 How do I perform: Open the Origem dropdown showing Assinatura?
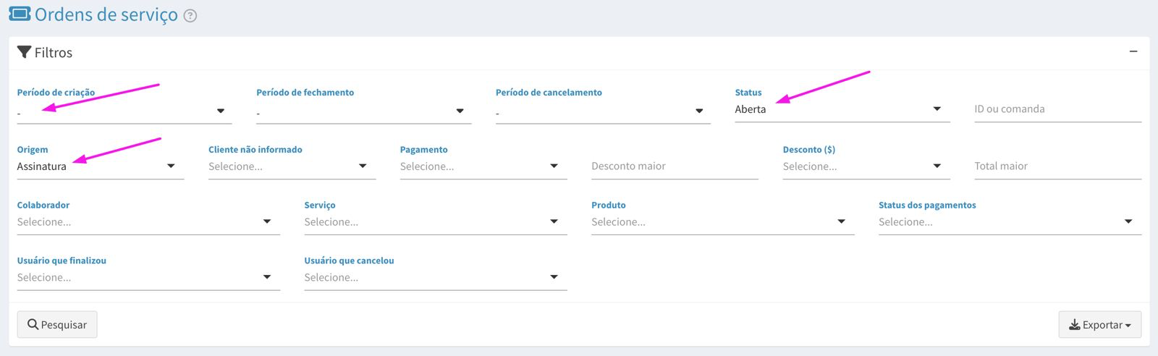click(x=101, y=166)
